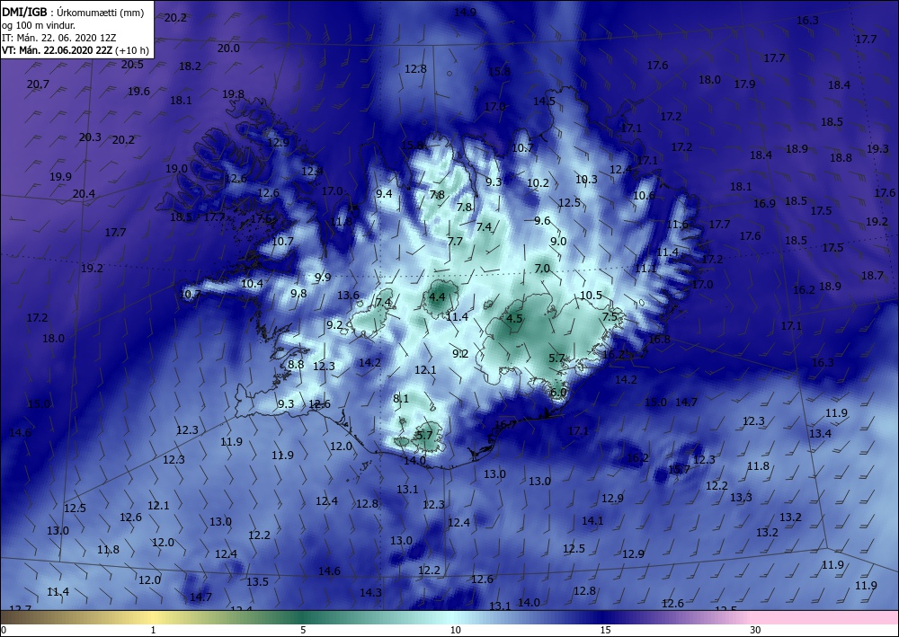This screenshot has height=637, width=899.
Task: Click the 9.8 value on the map
Action: [x=298, y=293]
